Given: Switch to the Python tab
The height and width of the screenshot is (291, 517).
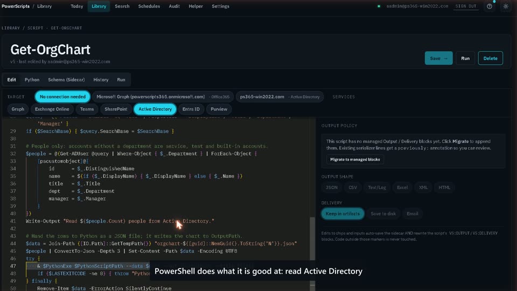Looking at the screenshot, I should 32,80.
